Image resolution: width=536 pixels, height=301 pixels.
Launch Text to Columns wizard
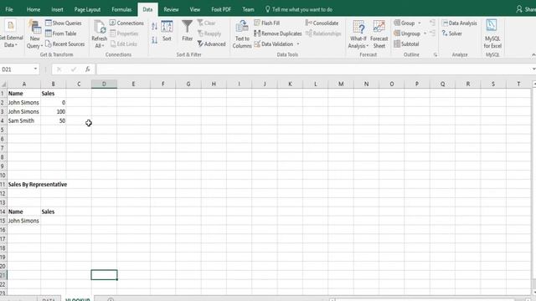point(242,34)
